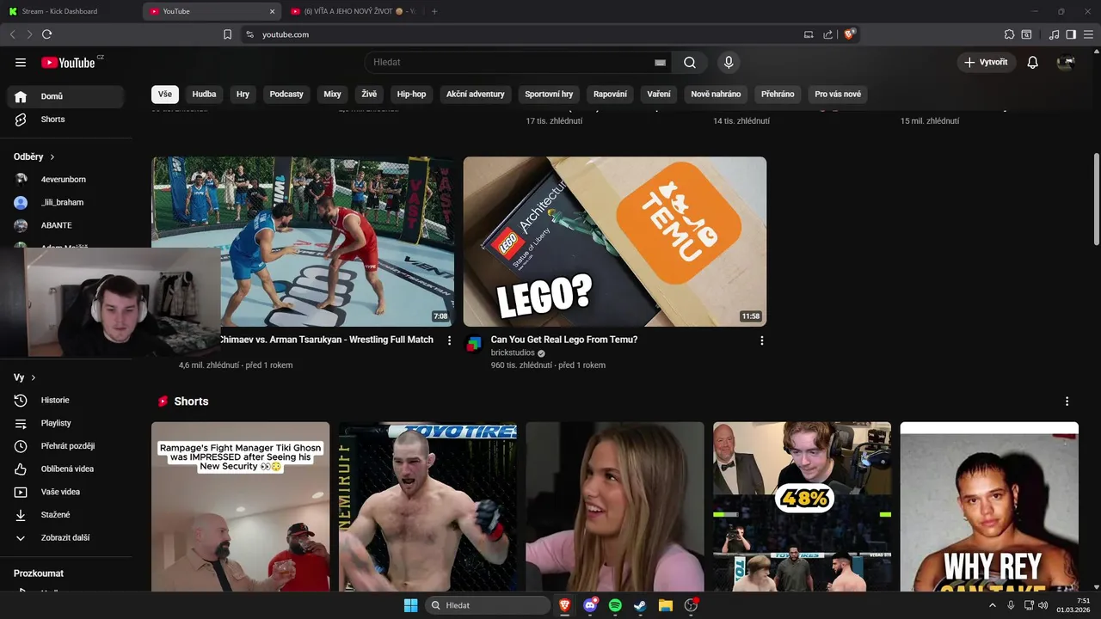1101x619 pixels.
Task: Click the Vytvořit create button
Action: 987,62
